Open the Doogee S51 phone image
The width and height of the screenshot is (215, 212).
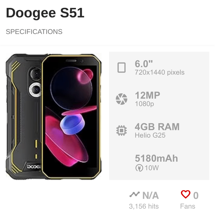coord(54,117)
